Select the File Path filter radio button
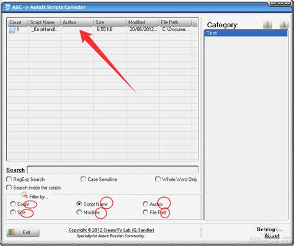 (x=145, y=213)
